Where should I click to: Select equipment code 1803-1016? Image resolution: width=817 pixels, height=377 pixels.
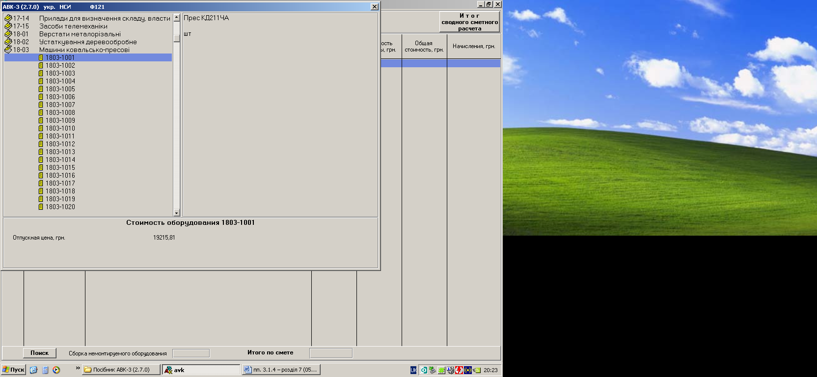click(x=60, y=175)
